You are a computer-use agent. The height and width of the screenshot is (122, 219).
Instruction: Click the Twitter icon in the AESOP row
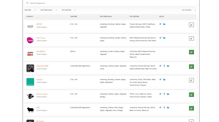[160, 24]
